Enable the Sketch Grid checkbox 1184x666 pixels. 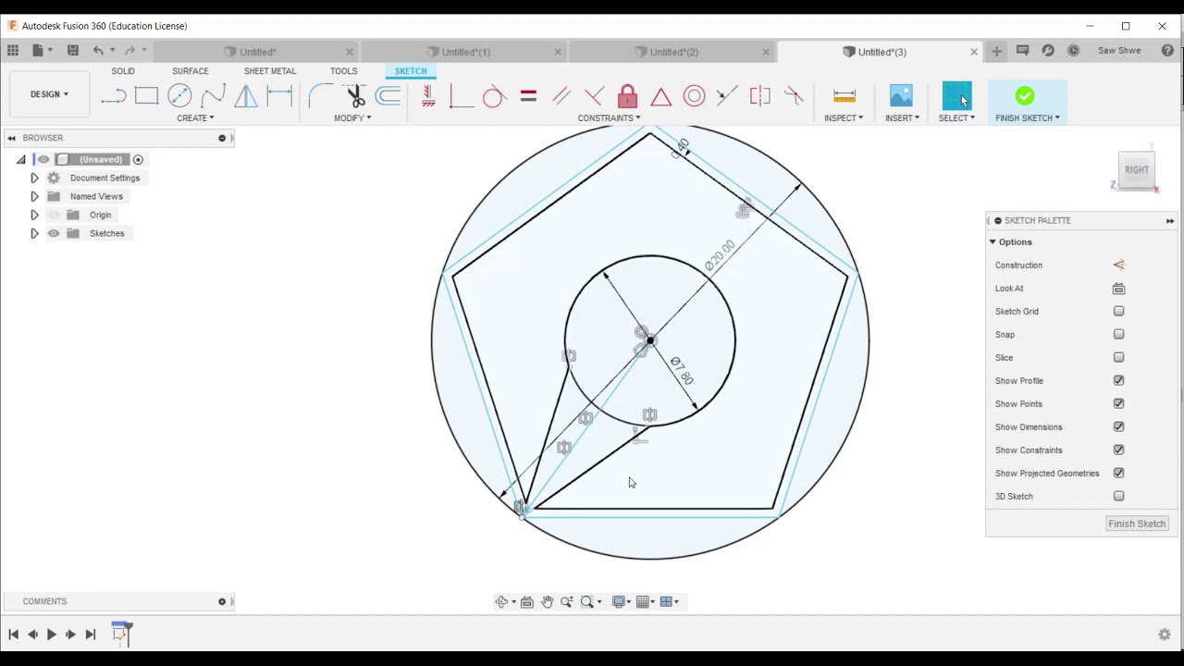coord(1118,312)
